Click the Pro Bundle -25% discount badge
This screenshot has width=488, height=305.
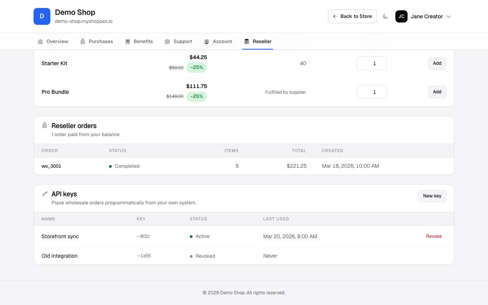[197, 96]
